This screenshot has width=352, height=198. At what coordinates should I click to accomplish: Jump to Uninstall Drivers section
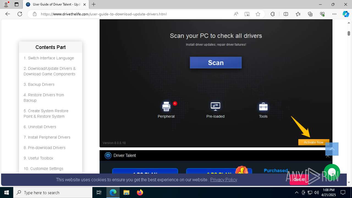pyautogui.click(x=40, y=127)
